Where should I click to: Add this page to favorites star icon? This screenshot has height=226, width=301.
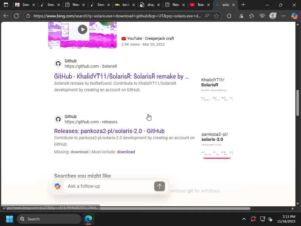coord(216,16)
